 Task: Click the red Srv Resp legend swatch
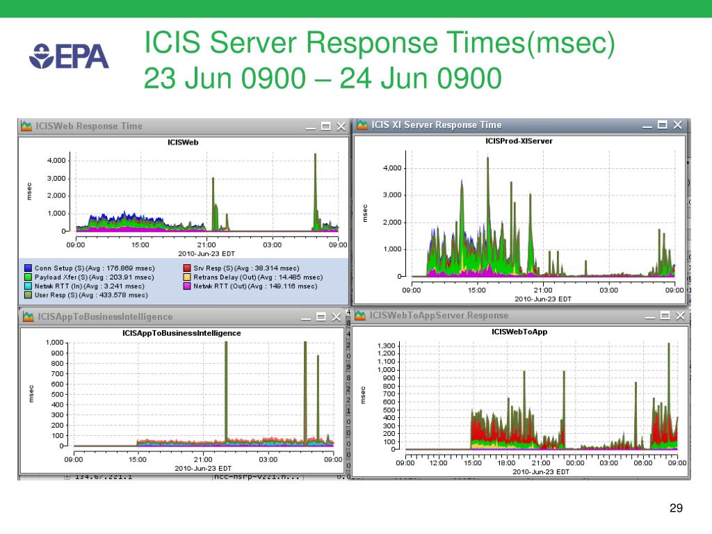pyautogui.click(x=187, y=268)
